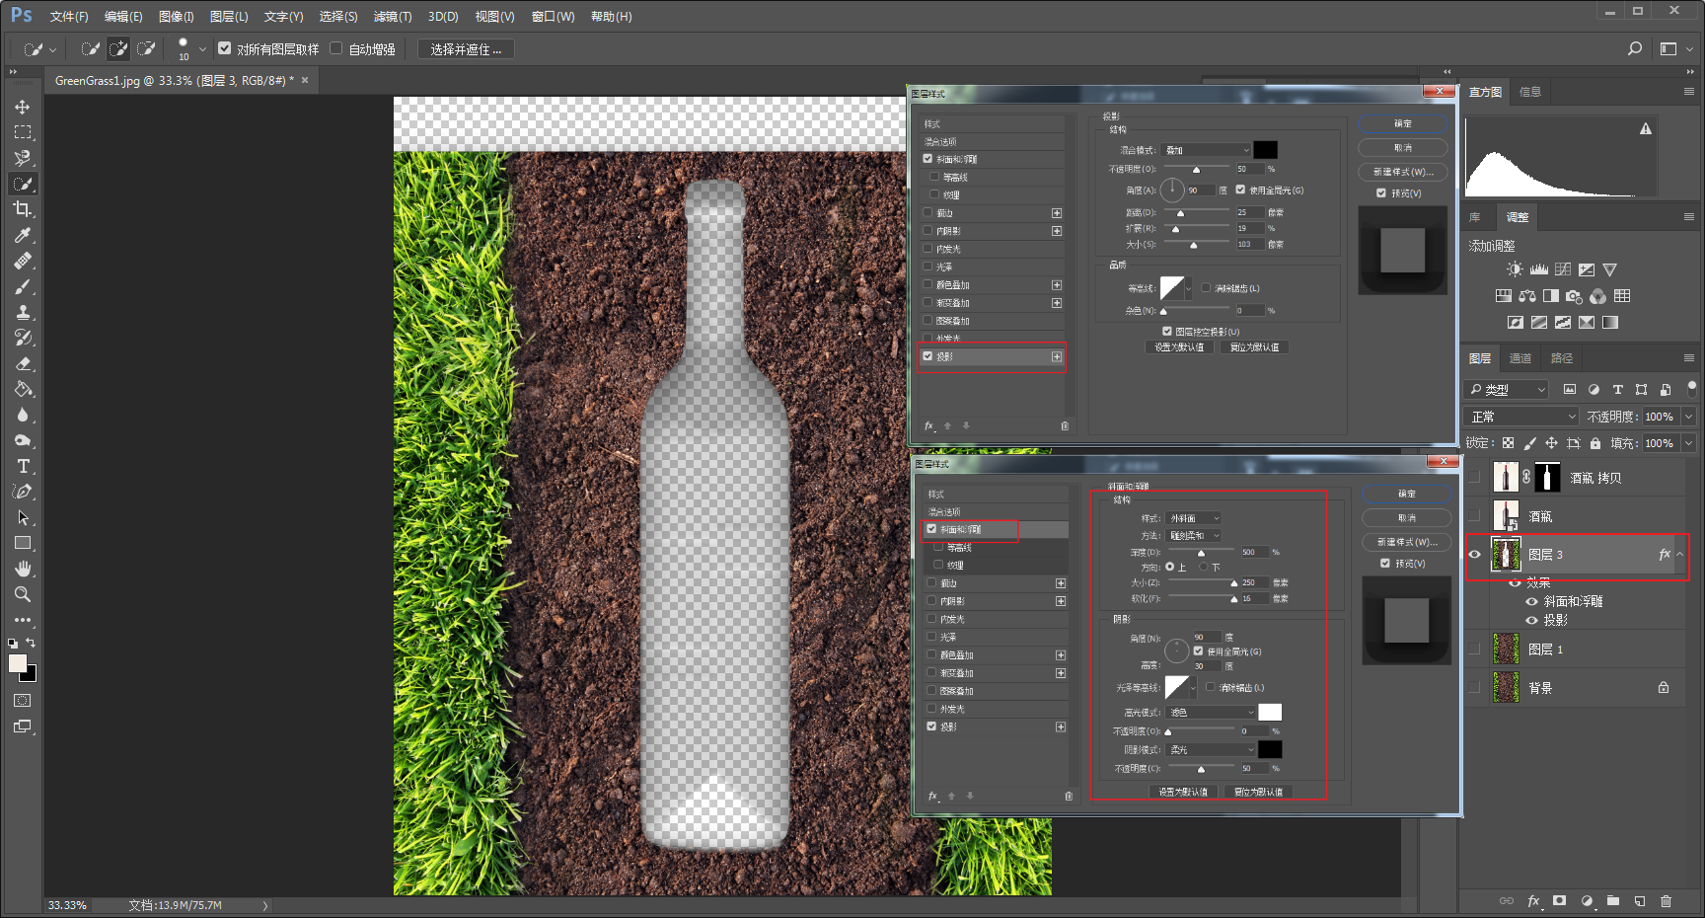1705x918 pixels.
Task: Select the Hand tool
Action: point(23,569)
